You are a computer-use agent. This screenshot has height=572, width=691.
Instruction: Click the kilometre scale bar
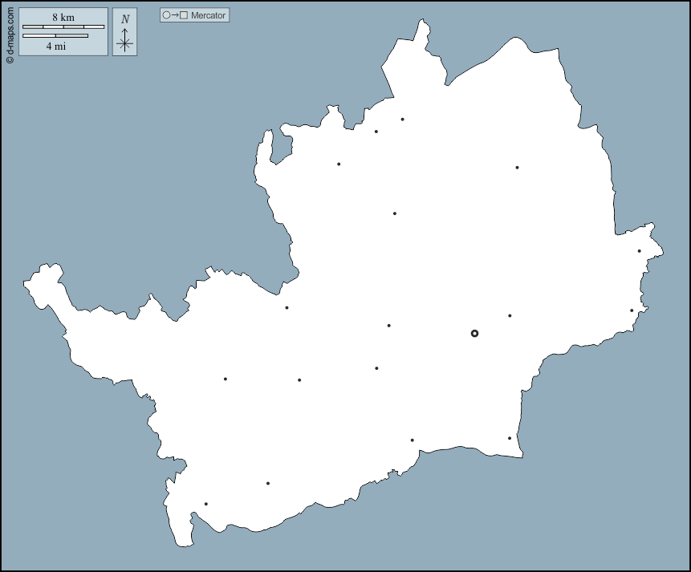tap(63, 26)
